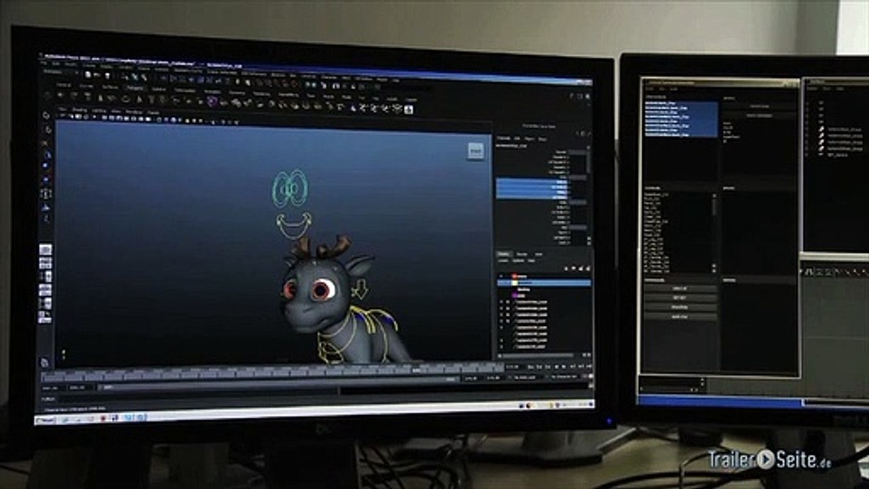Open the viewport panel's Lighting menu
The width and height of the screenshot is (869, 489).
coord(99,111)
